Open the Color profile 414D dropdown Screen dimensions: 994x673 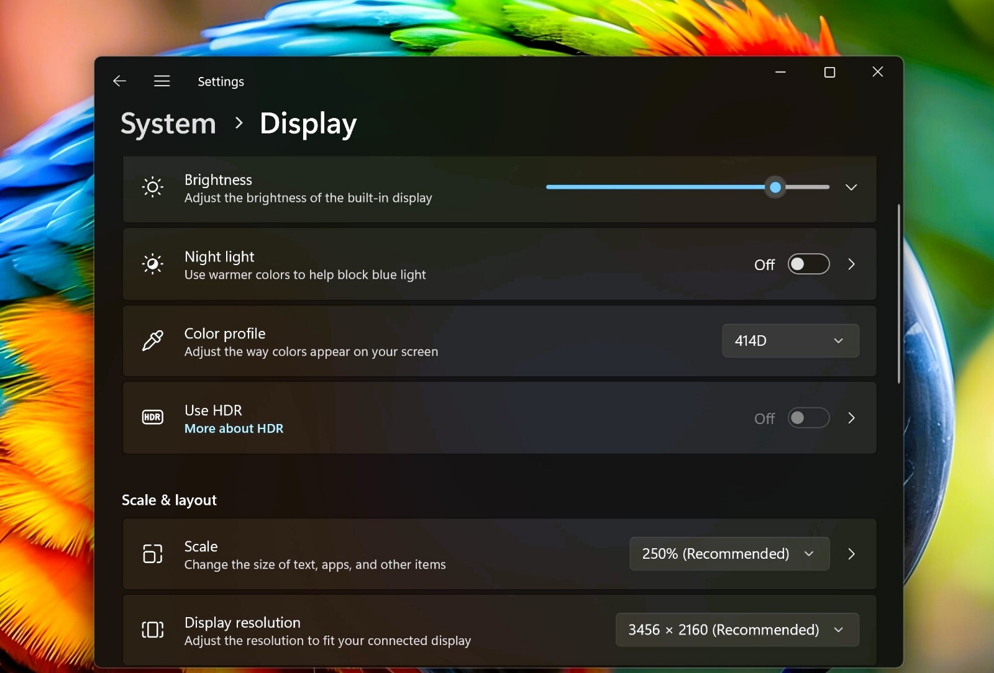[791, 340]
